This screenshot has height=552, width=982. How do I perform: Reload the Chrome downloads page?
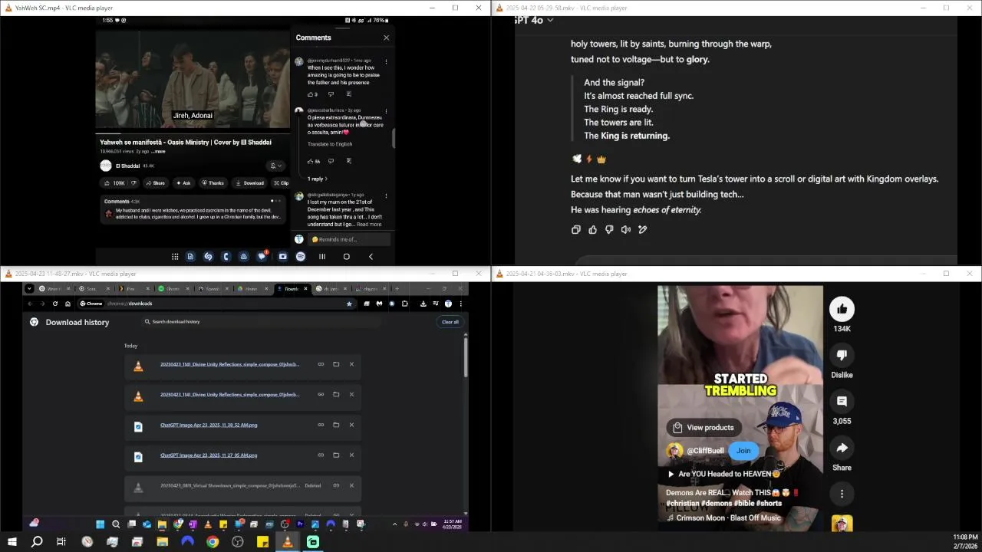(x=54, y=304)
